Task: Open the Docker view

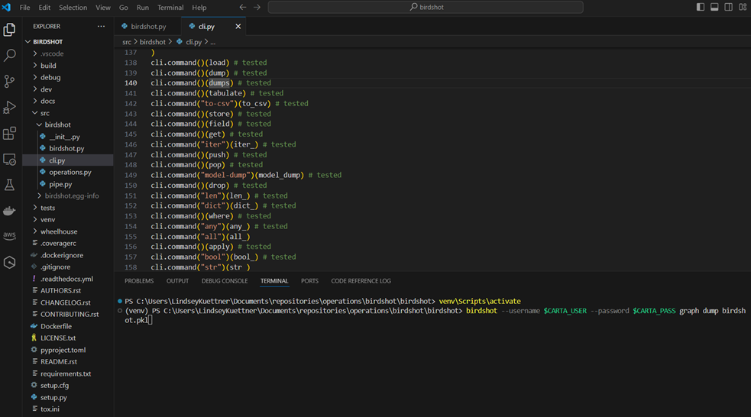Action: [x=10, y=211]
